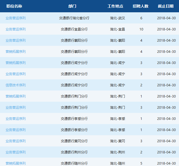Open 业务营运序列 link for 荆门分行

coord(16,108)
